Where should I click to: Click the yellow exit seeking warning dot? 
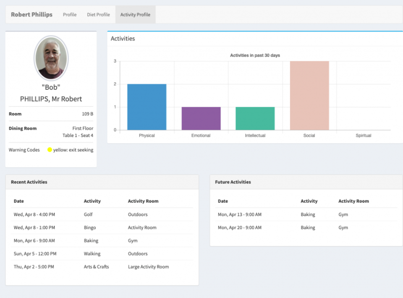pos(49,150)
